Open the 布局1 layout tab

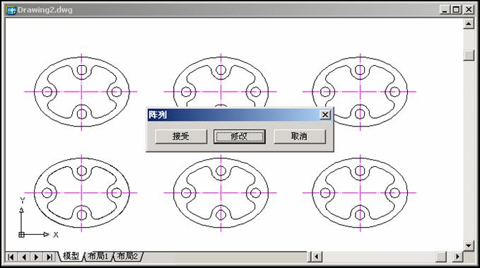pos(98,256)
